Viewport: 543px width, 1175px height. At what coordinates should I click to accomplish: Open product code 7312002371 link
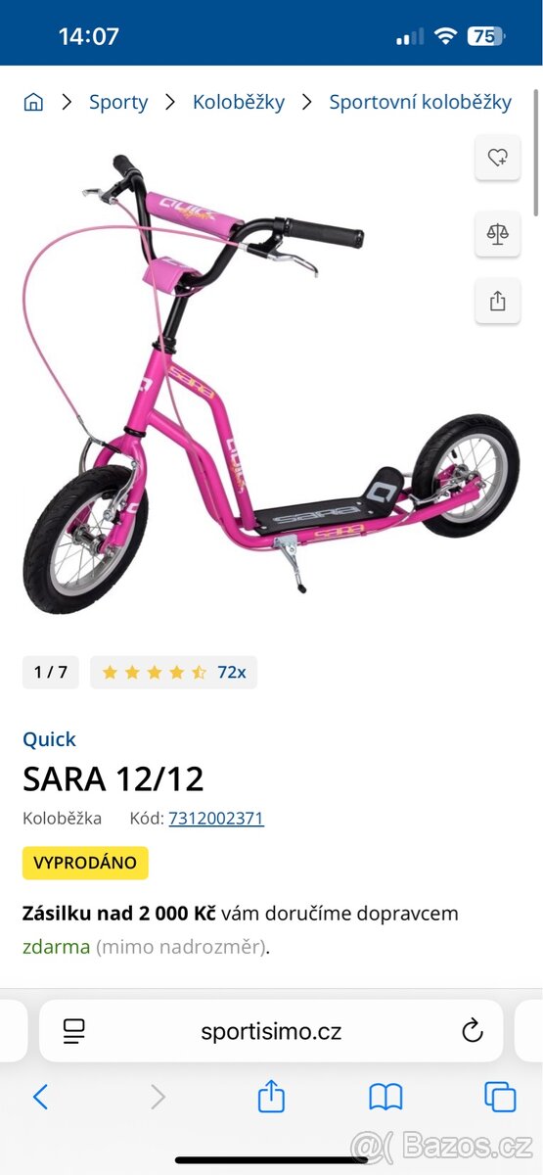point(216,818)
